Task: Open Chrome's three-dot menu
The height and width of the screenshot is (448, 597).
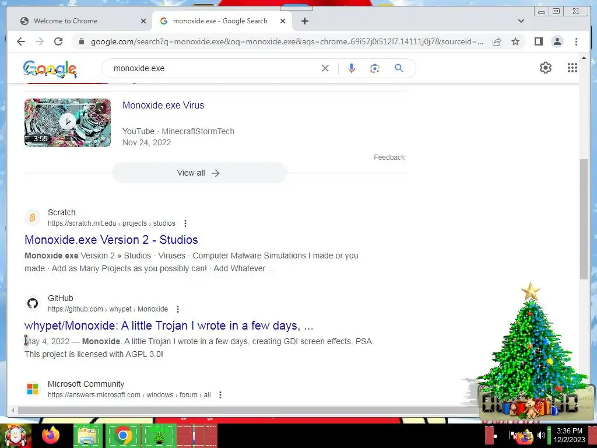Action: tap(576, 41)
